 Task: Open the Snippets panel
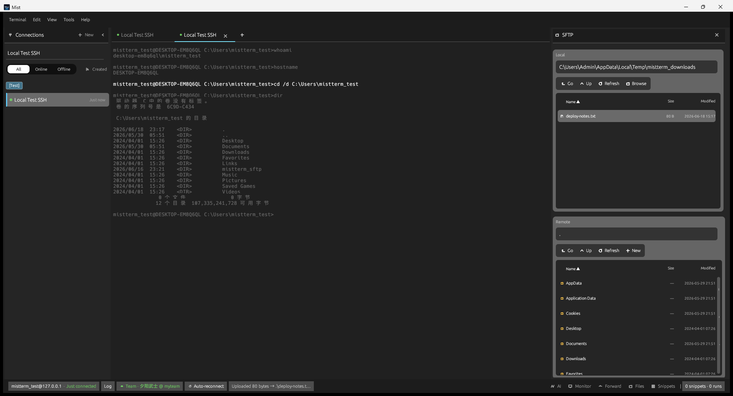pos(663,386)
